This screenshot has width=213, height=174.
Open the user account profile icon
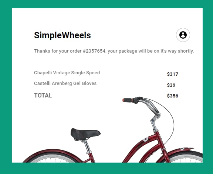183,35
